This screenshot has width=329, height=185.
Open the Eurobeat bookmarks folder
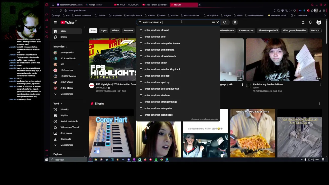point(173,15)
